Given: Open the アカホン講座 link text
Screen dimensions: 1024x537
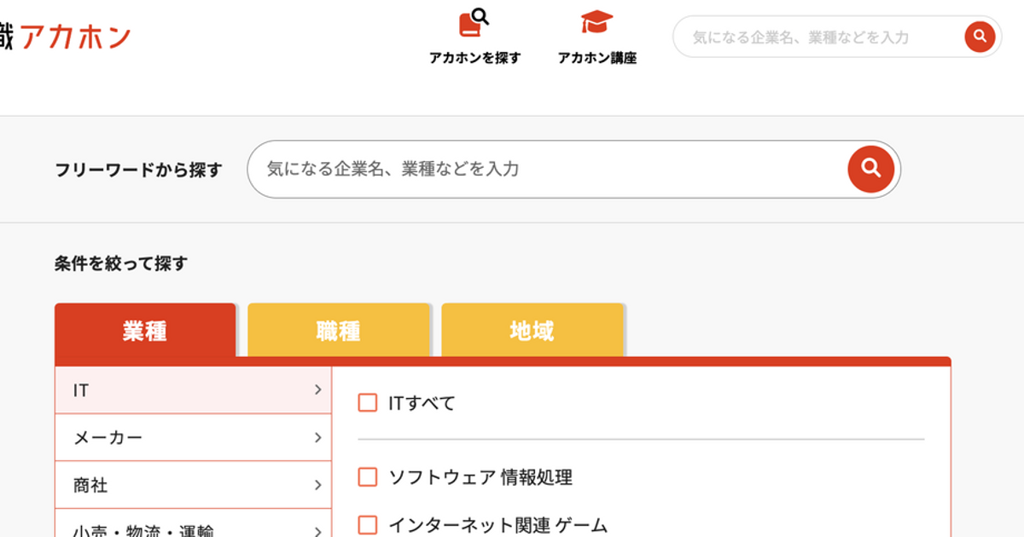Looking at the screenshot, I should 597,58.
